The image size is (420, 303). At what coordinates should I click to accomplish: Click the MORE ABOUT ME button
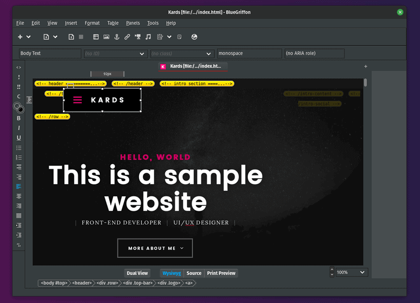click(155, 248)
